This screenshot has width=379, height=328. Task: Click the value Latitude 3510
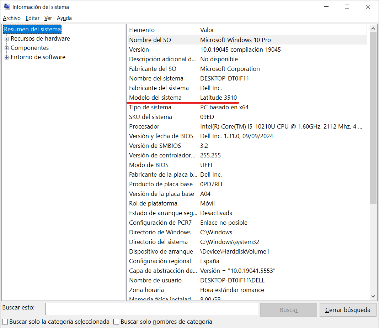[219, 98]
